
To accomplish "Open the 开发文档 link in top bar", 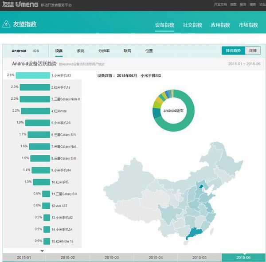I will point(220,4).
